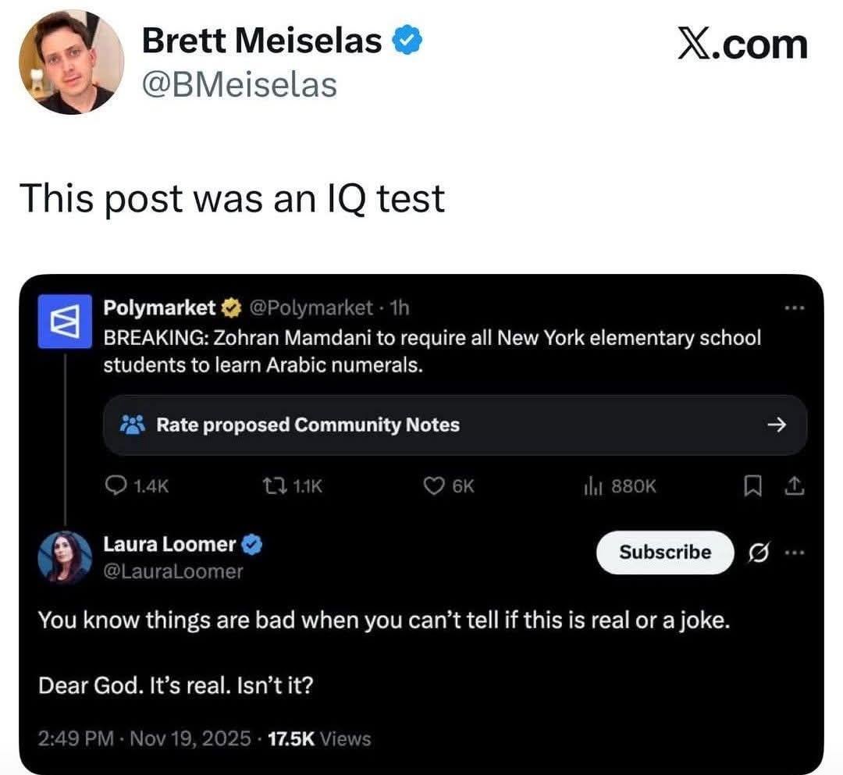
Task: Open more options on Laura Loomer's post
Action: pyautogui.click(x=795, y=553)
